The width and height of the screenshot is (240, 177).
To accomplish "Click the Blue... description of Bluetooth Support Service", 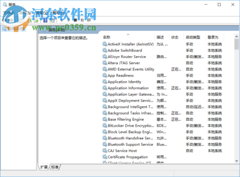I will [162, 144].
